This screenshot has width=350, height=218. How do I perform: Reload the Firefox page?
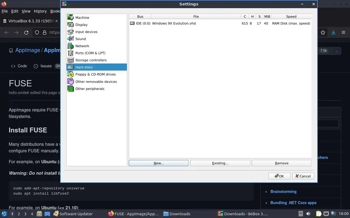point(26,32)
